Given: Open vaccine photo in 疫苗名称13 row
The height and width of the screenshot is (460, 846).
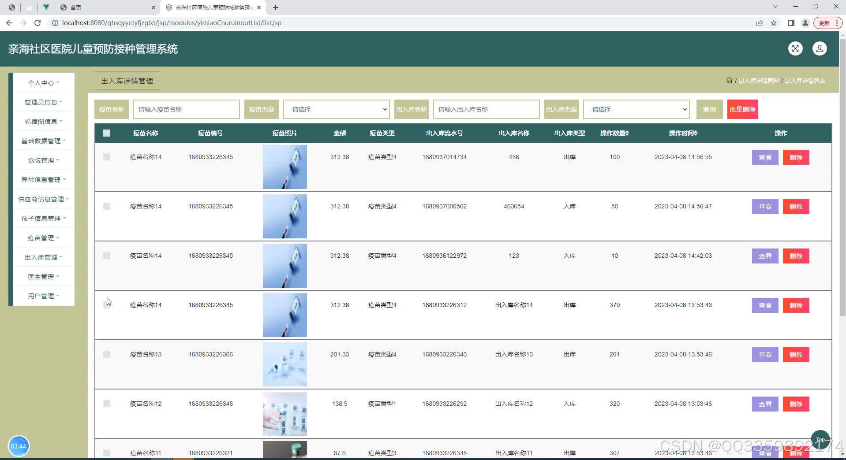Looking at the screenshot, I should pos(285,364).
